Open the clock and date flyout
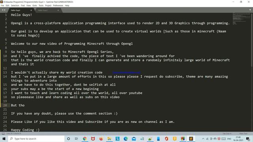 tap(238, 138)
